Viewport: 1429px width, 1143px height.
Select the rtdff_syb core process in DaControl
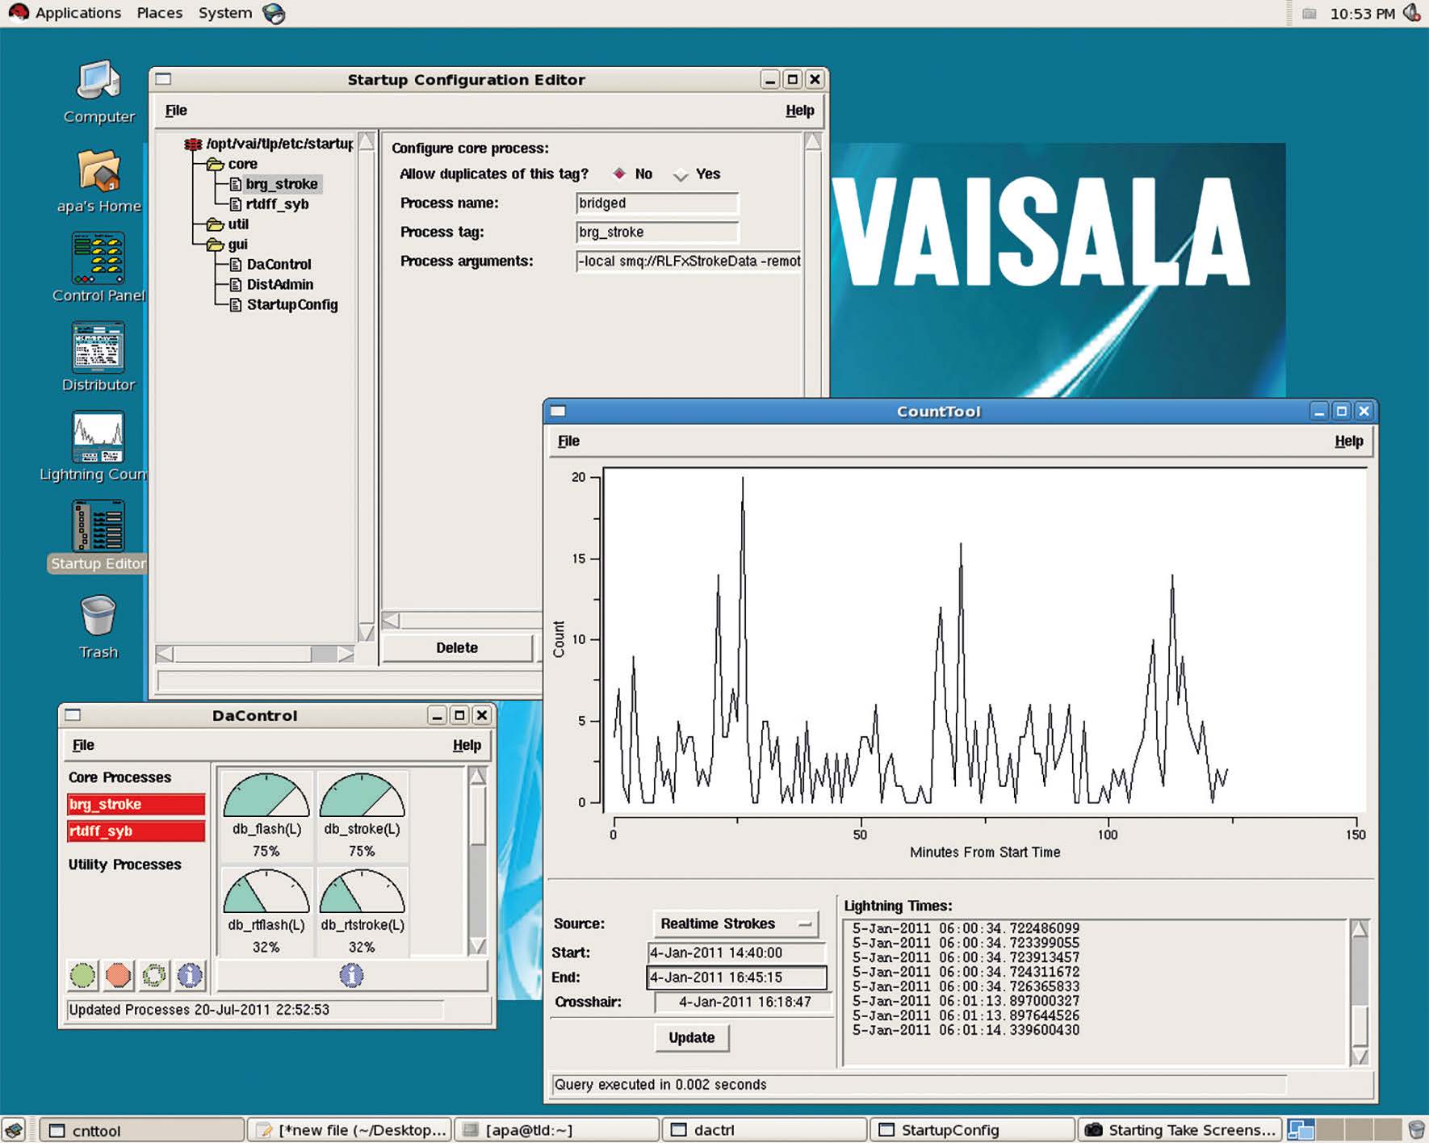coord(136,831)
